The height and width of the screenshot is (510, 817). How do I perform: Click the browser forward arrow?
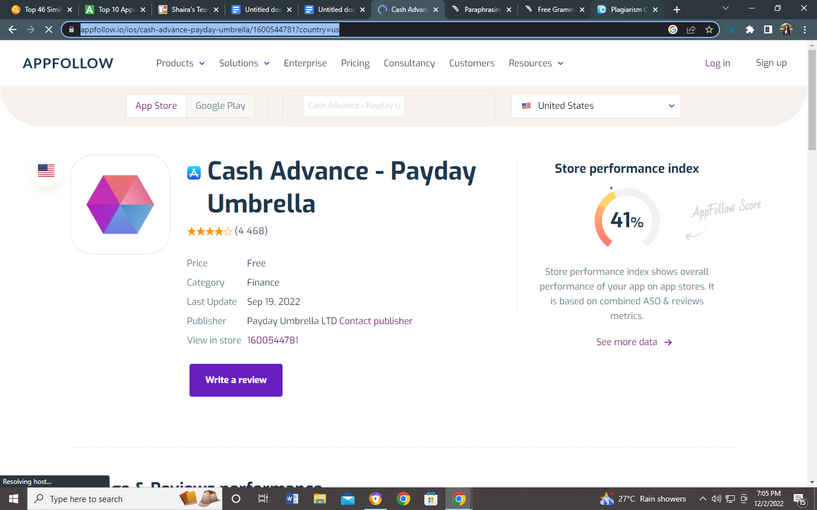31,29
